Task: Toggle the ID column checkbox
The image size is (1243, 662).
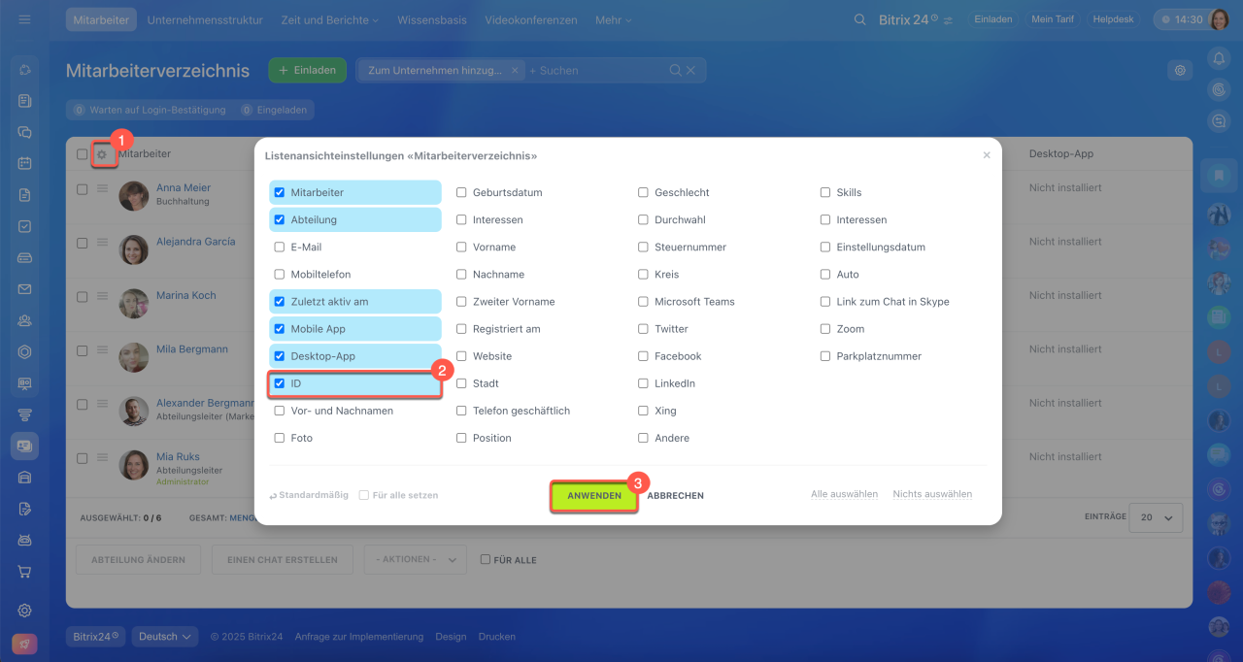Action: [x=280, y=383]
